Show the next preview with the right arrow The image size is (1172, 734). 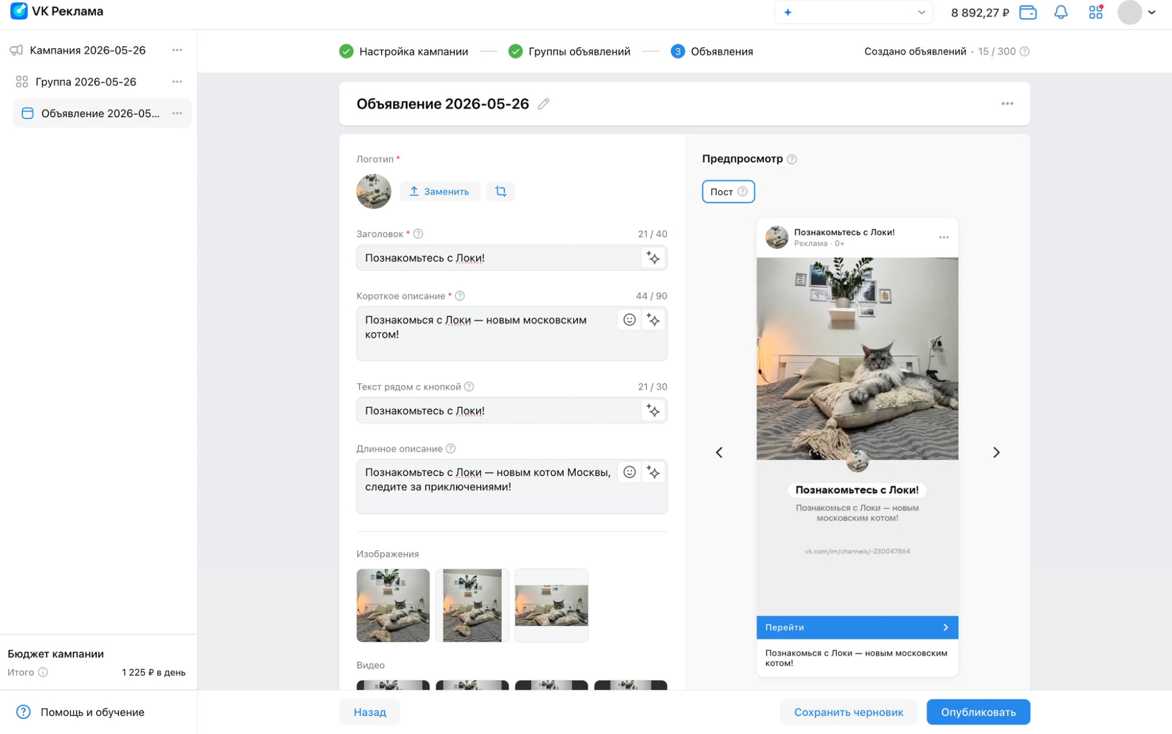point(996,452)
